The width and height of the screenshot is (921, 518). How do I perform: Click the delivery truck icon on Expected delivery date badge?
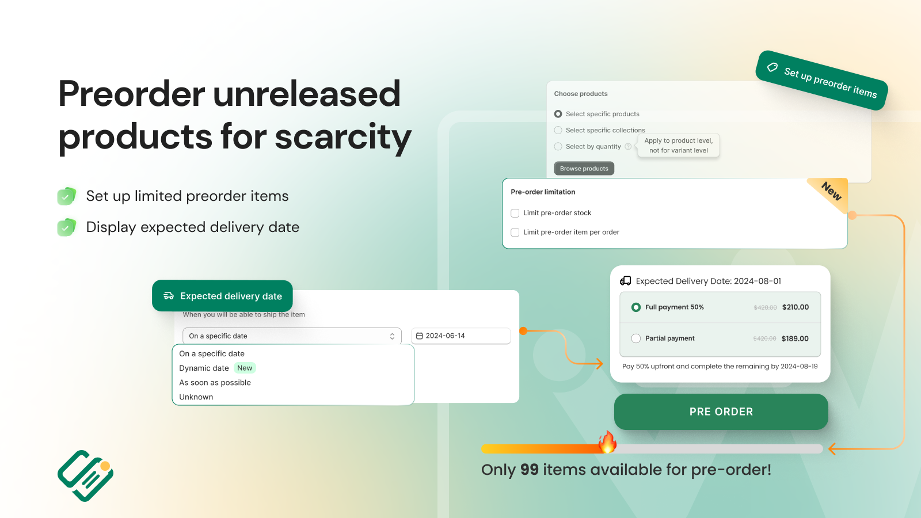coord(169,296)
